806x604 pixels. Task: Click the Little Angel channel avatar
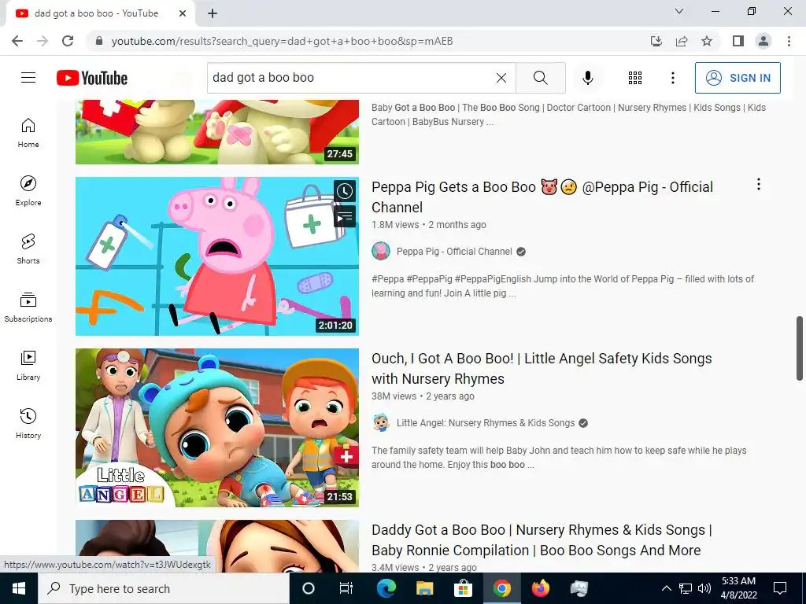click(381, 422)
